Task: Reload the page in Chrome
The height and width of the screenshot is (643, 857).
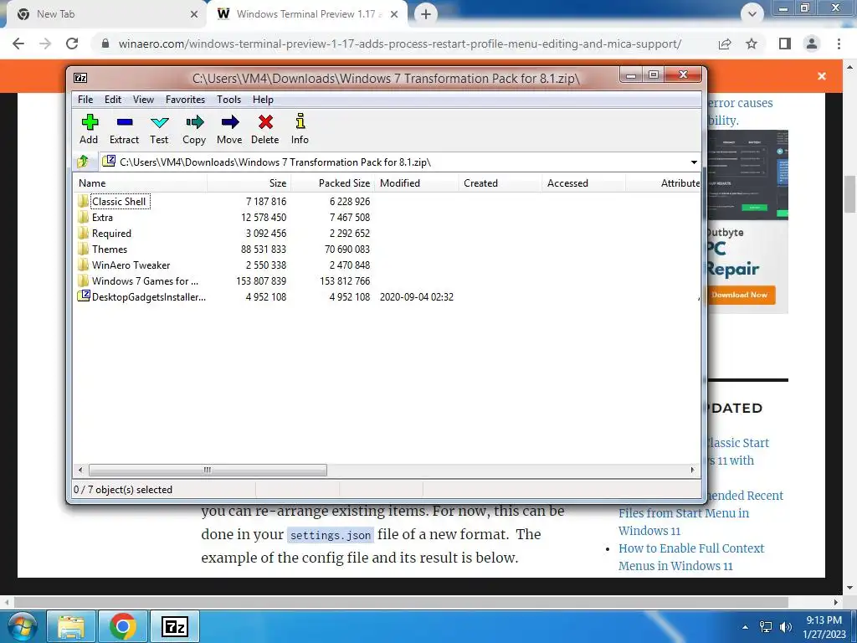Action: coord(72,44)
